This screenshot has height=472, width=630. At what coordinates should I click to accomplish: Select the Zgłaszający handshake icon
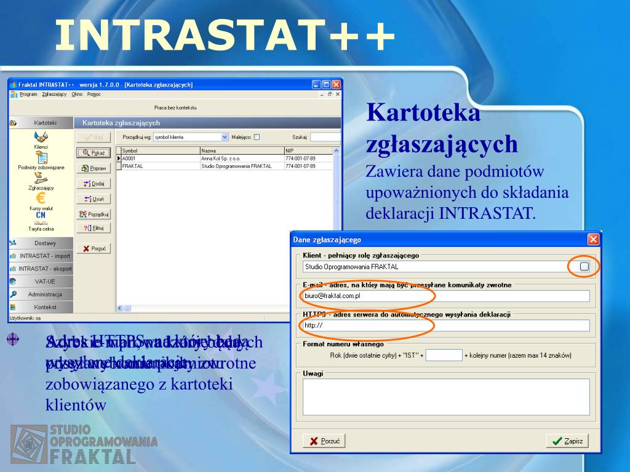(x=41, y=178)
